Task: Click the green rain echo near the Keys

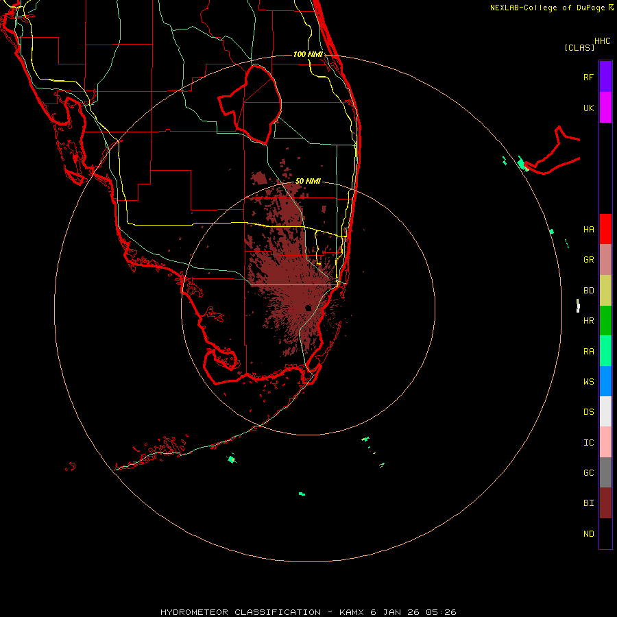Action: tap(232, 459)
